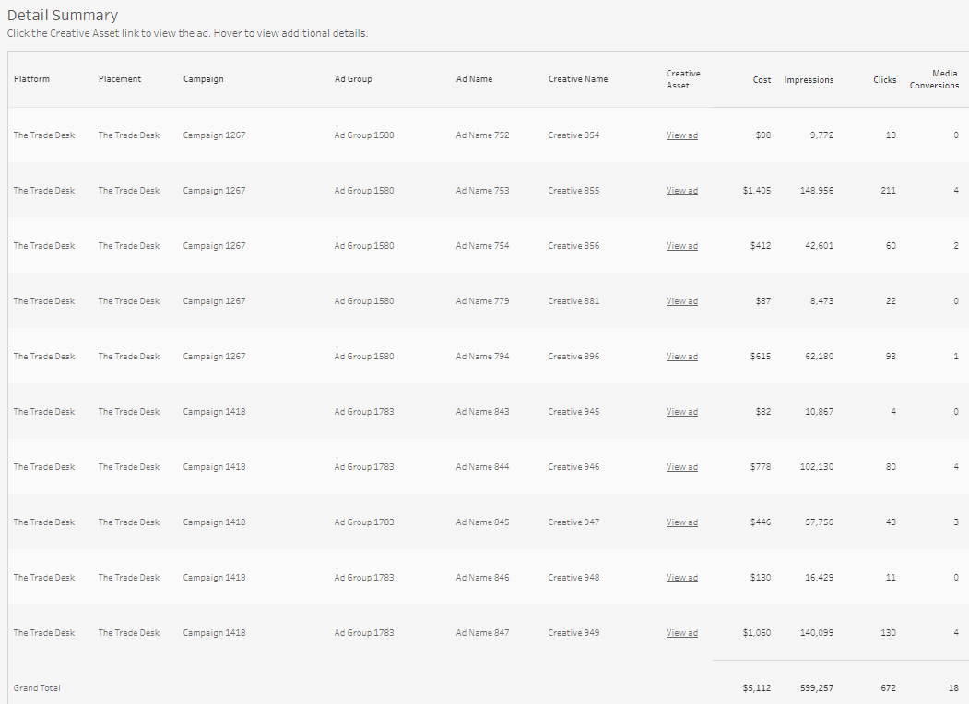969x704 pixels.
Task: Open View ad link for Creative 896
Action: pos(681,357)
